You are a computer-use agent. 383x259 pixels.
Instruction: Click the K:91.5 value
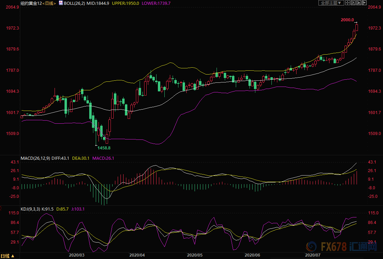click(x=47, y=209)
